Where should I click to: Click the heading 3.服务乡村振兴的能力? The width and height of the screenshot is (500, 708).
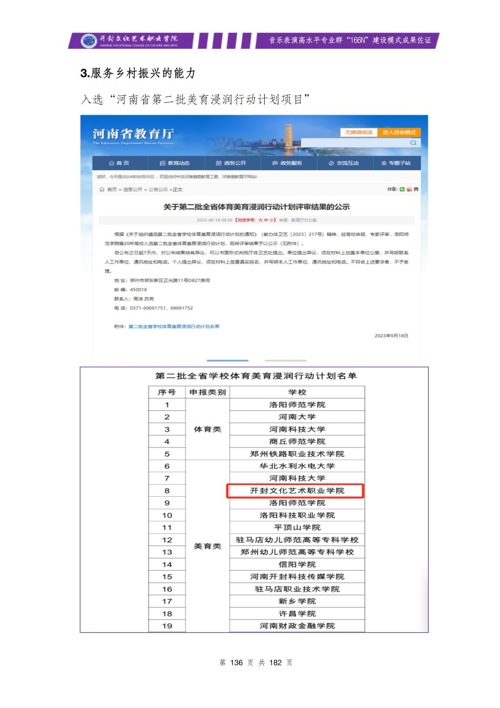pyautogui.click(x=138, y=73)
